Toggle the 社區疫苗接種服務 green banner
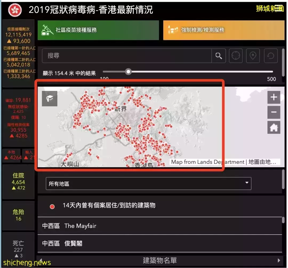Image resolution: width=288 pixels, height=268 pixels. (98, 30)
